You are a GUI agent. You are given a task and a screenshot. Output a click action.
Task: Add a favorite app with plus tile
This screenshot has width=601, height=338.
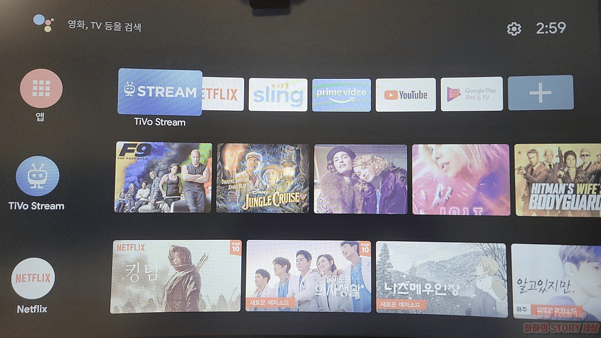(540, 93)
